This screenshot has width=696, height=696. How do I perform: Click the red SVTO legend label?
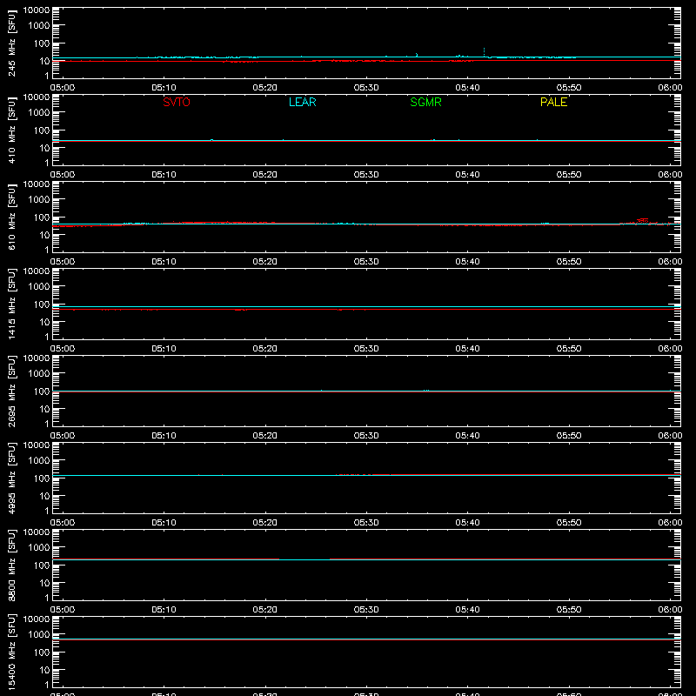[x=177, y=102]
